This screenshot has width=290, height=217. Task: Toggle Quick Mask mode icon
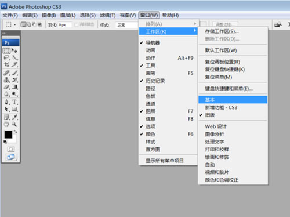click(x=10, y=149)
